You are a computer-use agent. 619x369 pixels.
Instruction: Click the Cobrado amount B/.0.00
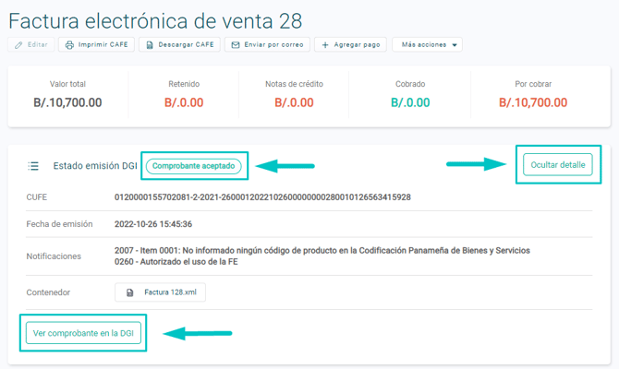(x=410, y=102)
